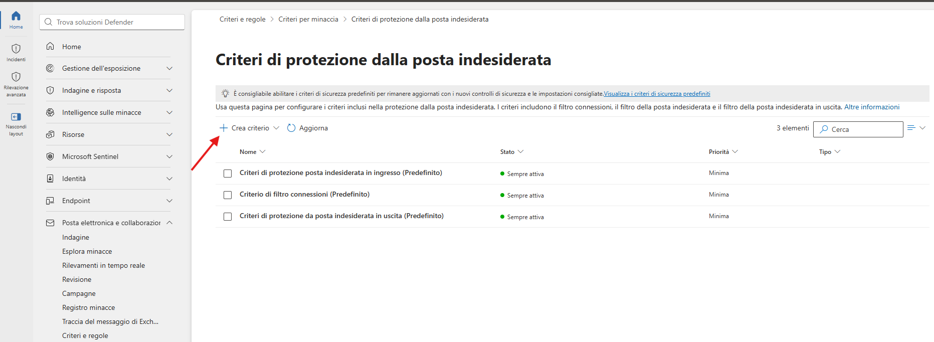Viewport: 934px width, 342px height.
Task: Open Visualizza i criteri di sicurezza predefiniti
Action: [x=657, y=94]
